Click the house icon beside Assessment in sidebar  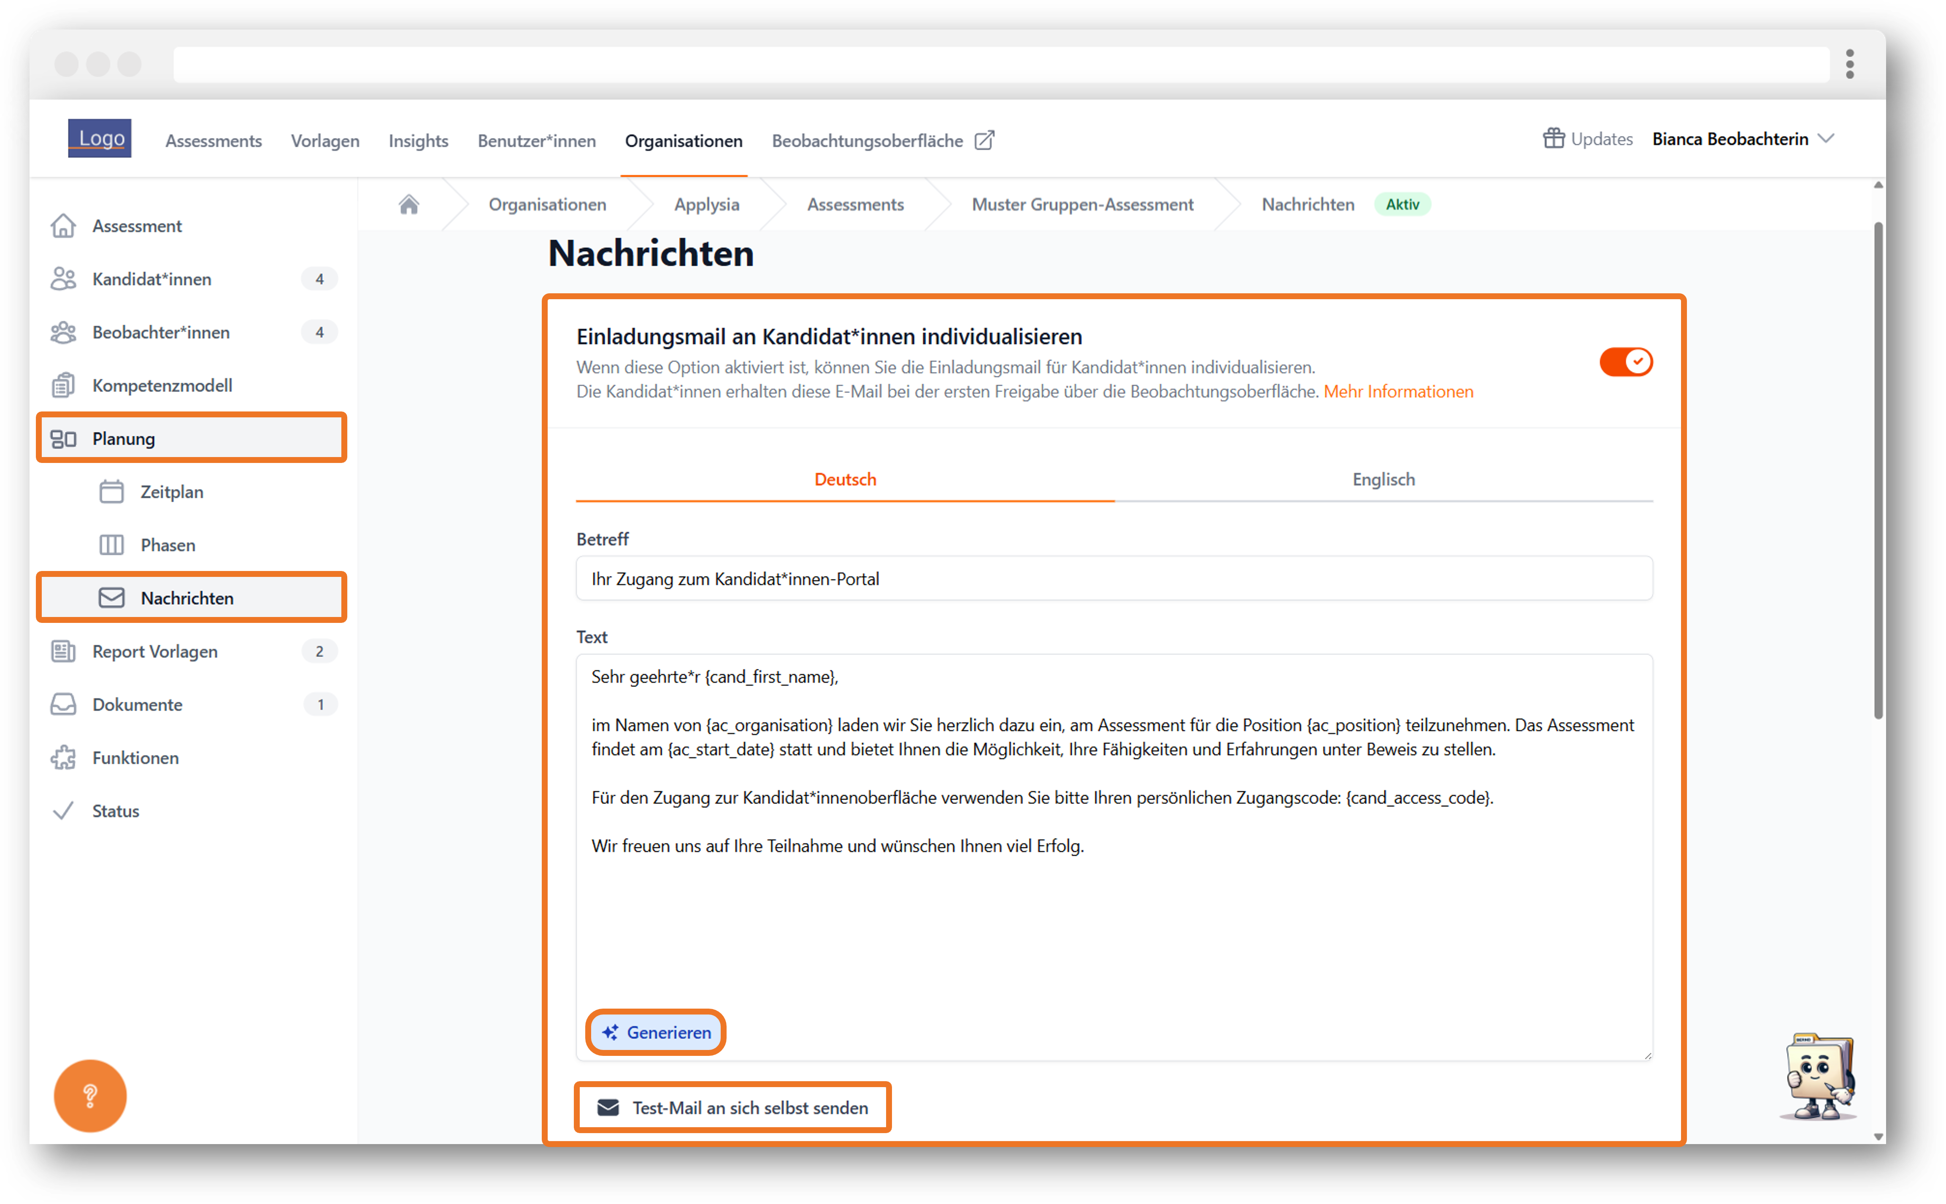click(x=64, y=226)
